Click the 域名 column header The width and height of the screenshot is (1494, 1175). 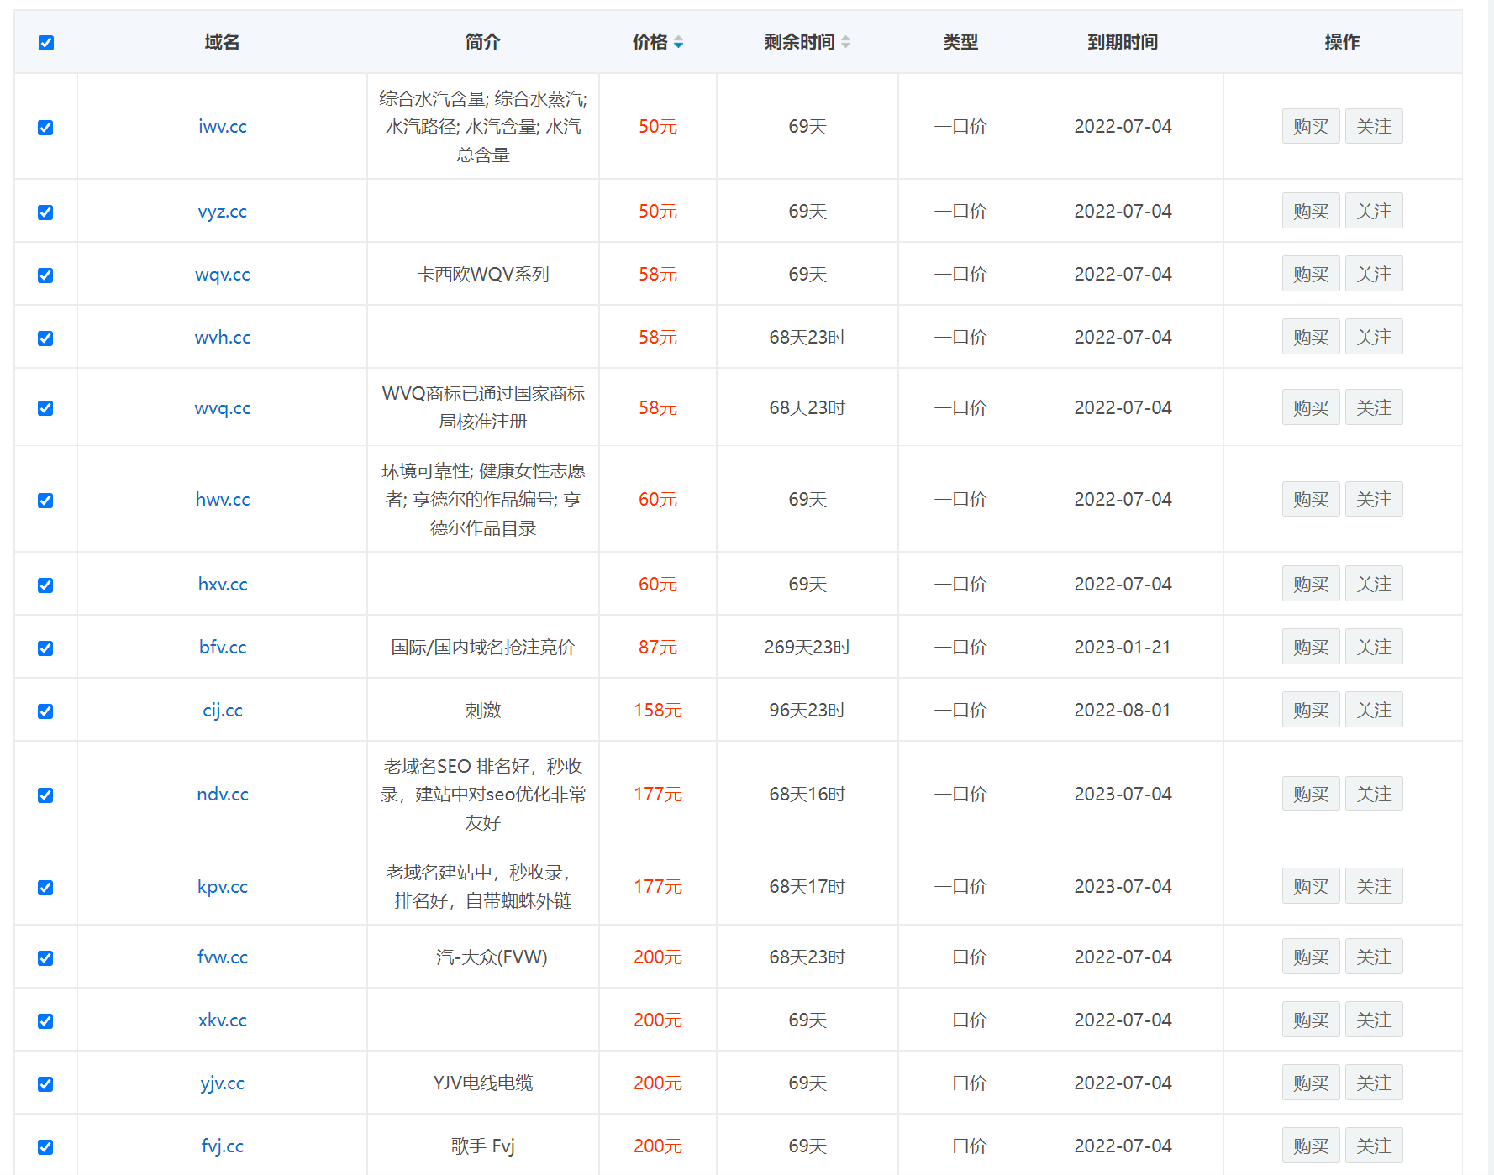(222, 42)
